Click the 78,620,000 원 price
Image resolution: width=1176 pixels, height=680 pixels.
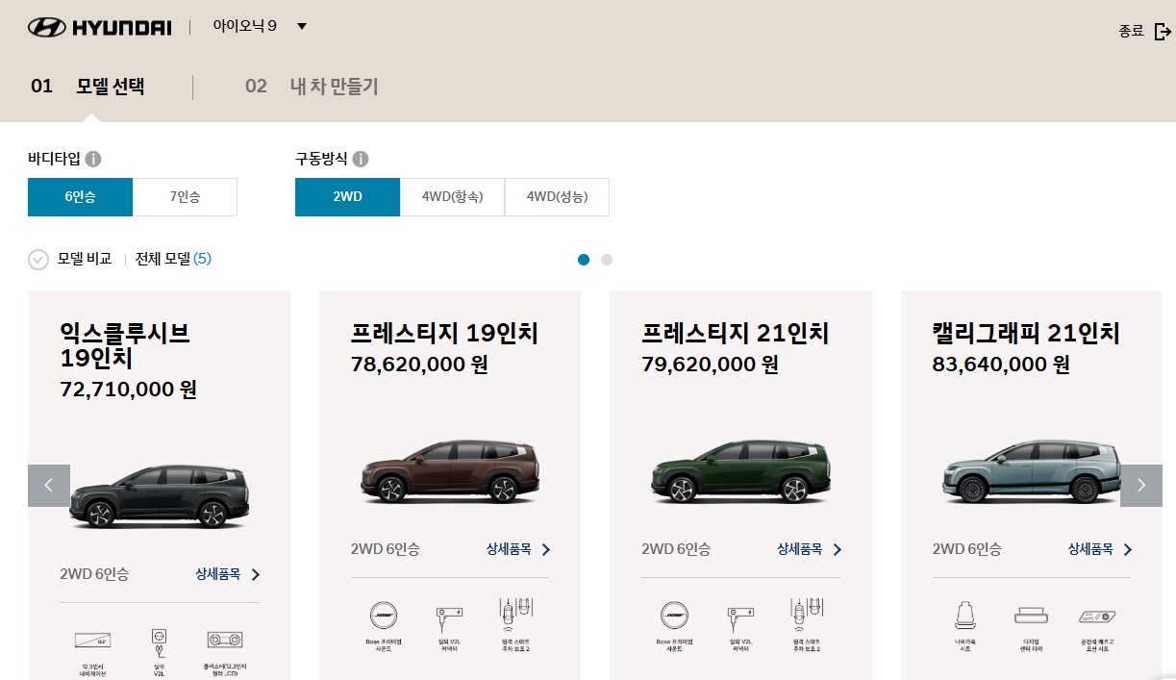[419, 365]
